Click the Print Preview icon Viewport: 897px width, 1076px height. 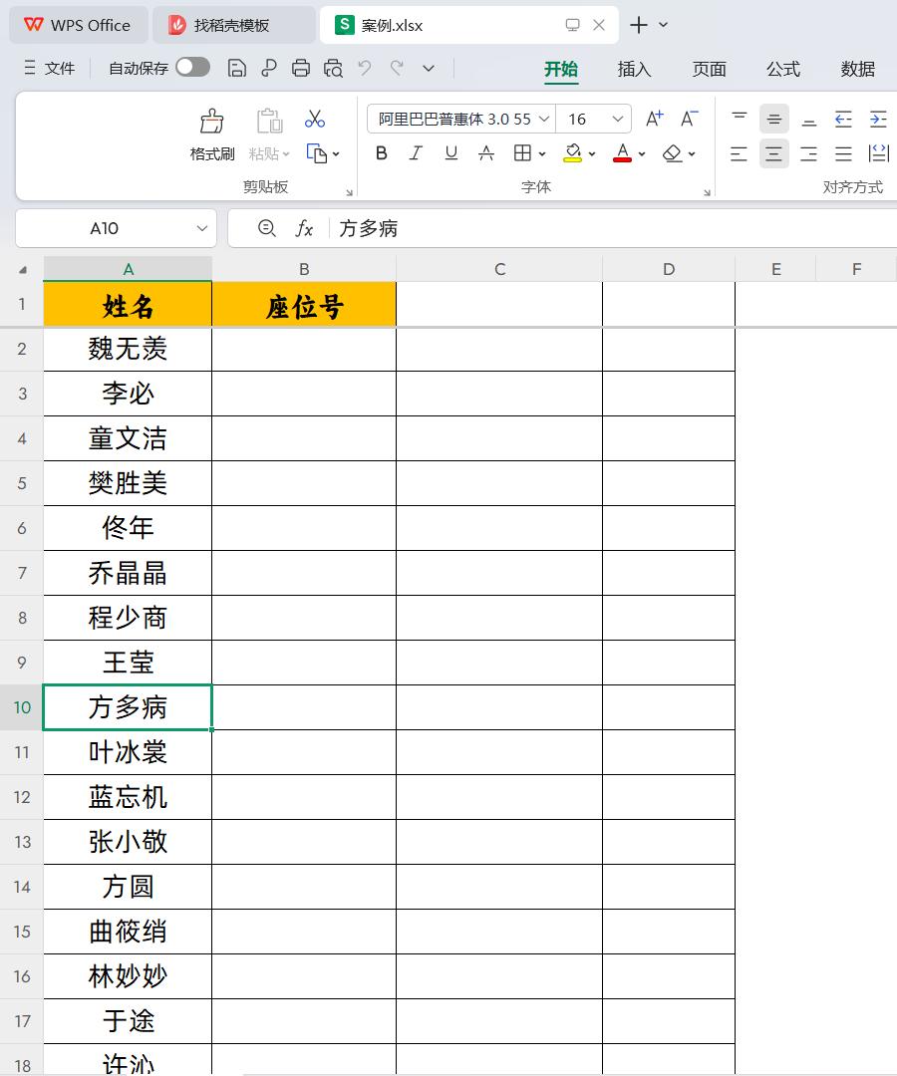(334, 68)
